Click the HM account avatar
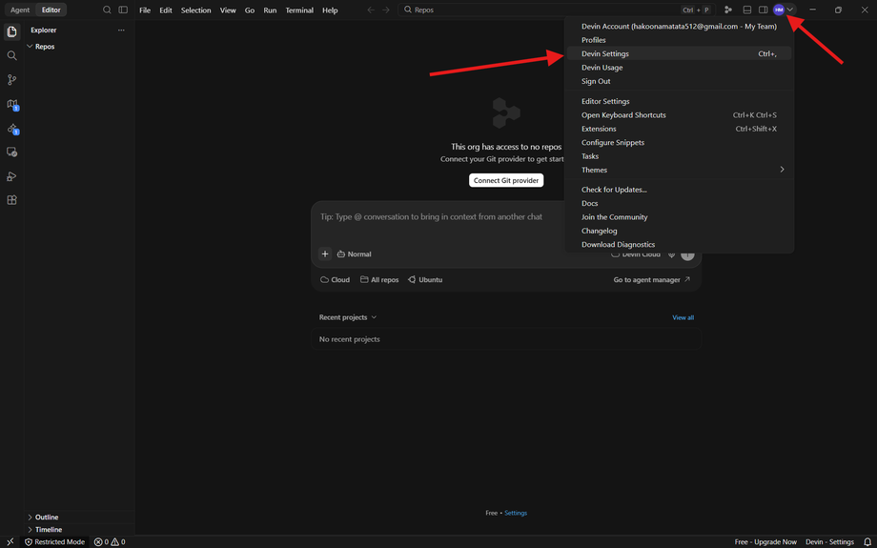The image size is (877, 548). (x=779, y=10)
